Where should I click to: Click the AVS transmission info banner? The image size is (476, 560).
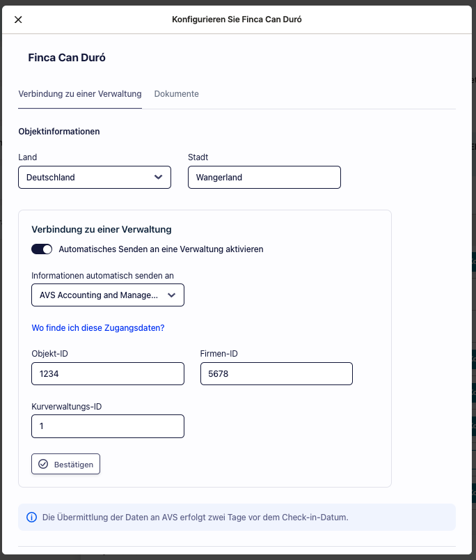(237, 517)
